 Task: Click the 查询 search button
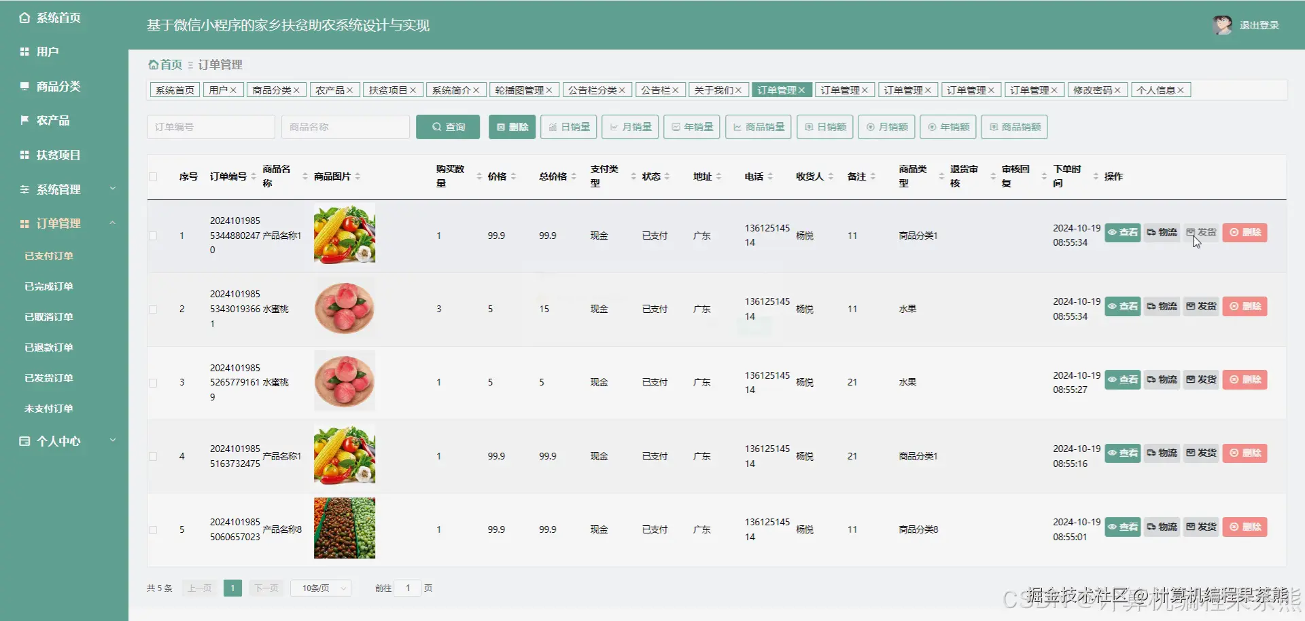coord(448,127)
